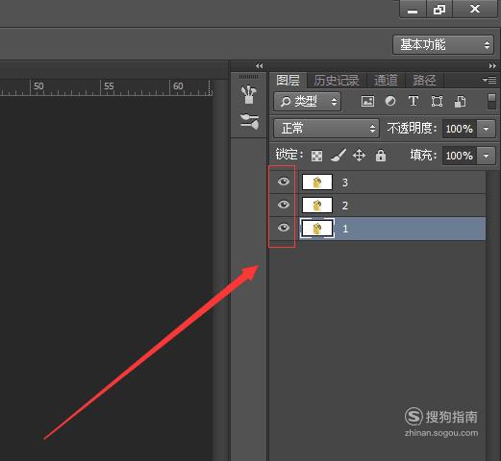
Task: Open the 正常 blend mode dropdown
Action: 326,129
